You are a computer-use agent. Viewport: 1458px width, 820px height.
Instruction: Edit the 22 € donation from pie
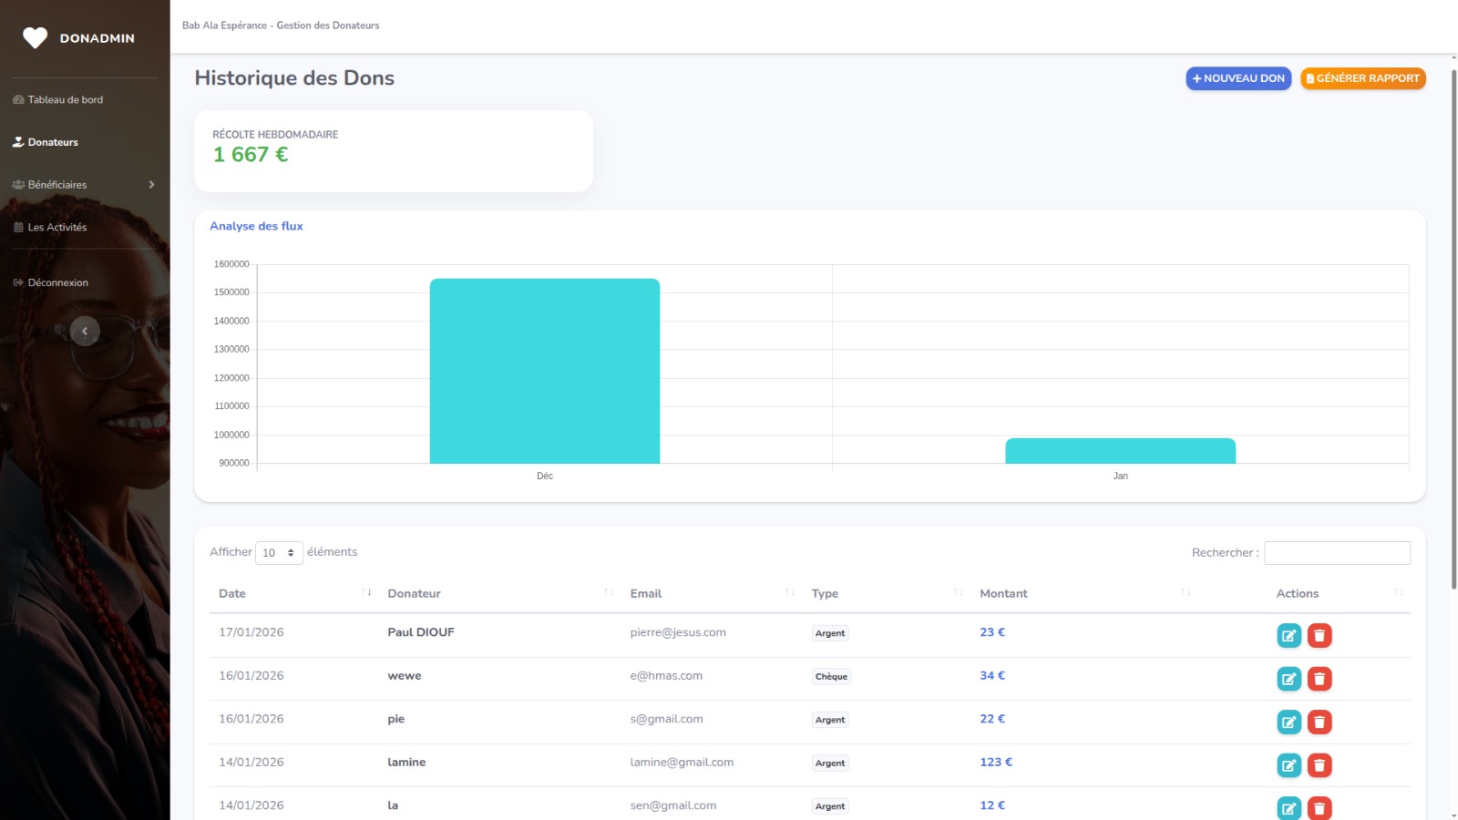click(x=1289, y=723)
